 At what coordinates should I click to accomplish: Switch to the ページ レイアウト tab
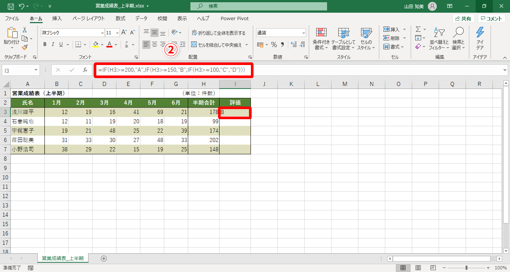(x=88, y=18)
